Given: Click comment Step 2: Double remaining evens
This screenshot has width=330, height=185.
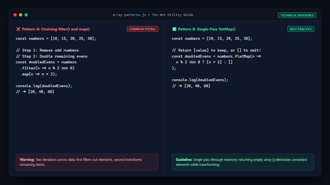Looking at the screenshot, I should point(51,56).
